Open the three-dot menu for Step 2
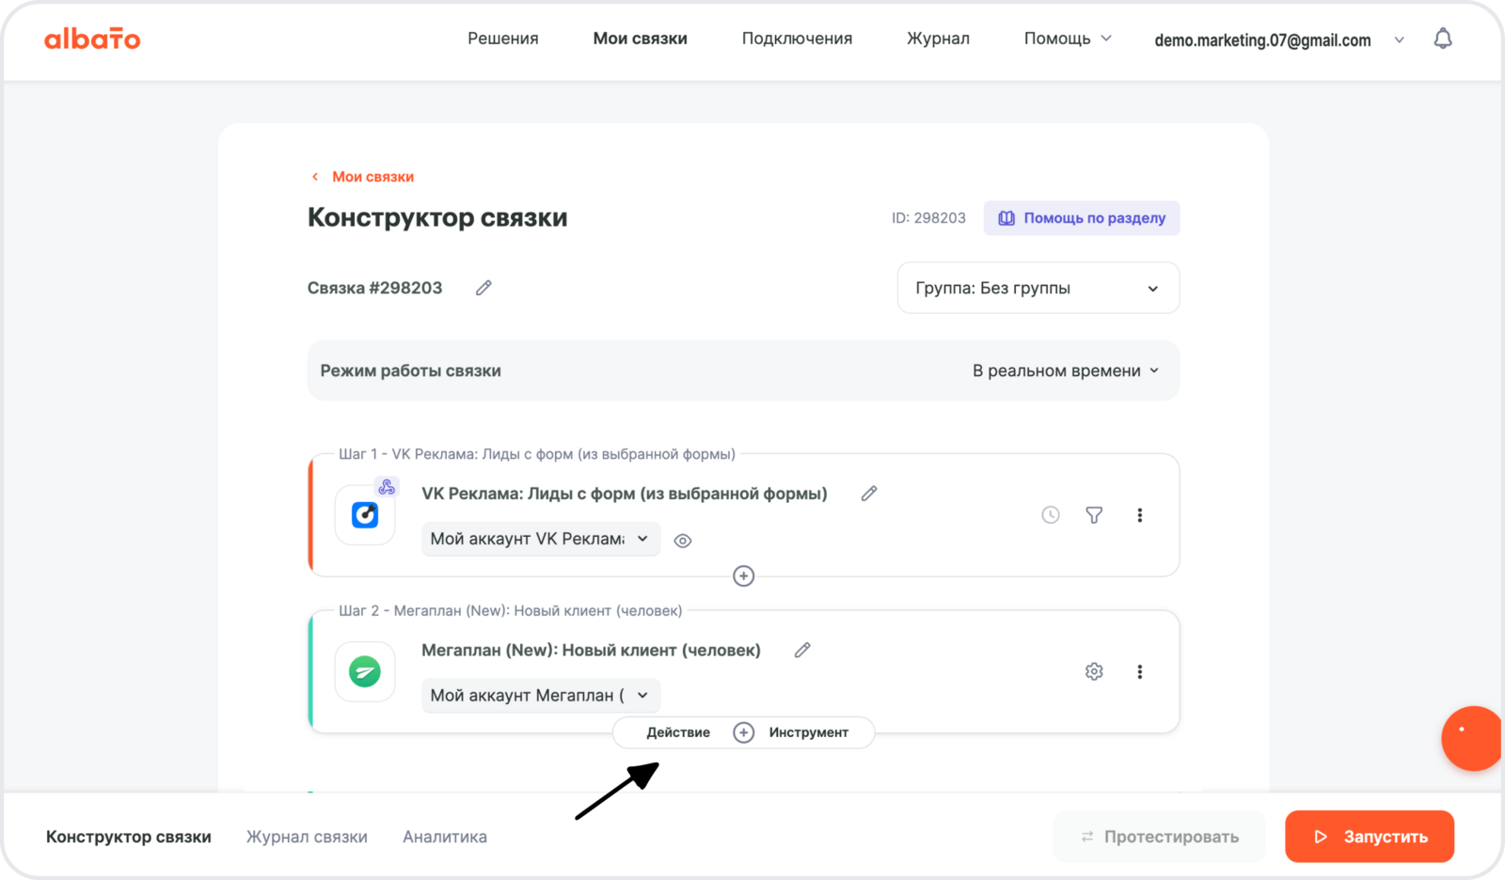Screen dimensions: 1505x880 (1139, 671)
